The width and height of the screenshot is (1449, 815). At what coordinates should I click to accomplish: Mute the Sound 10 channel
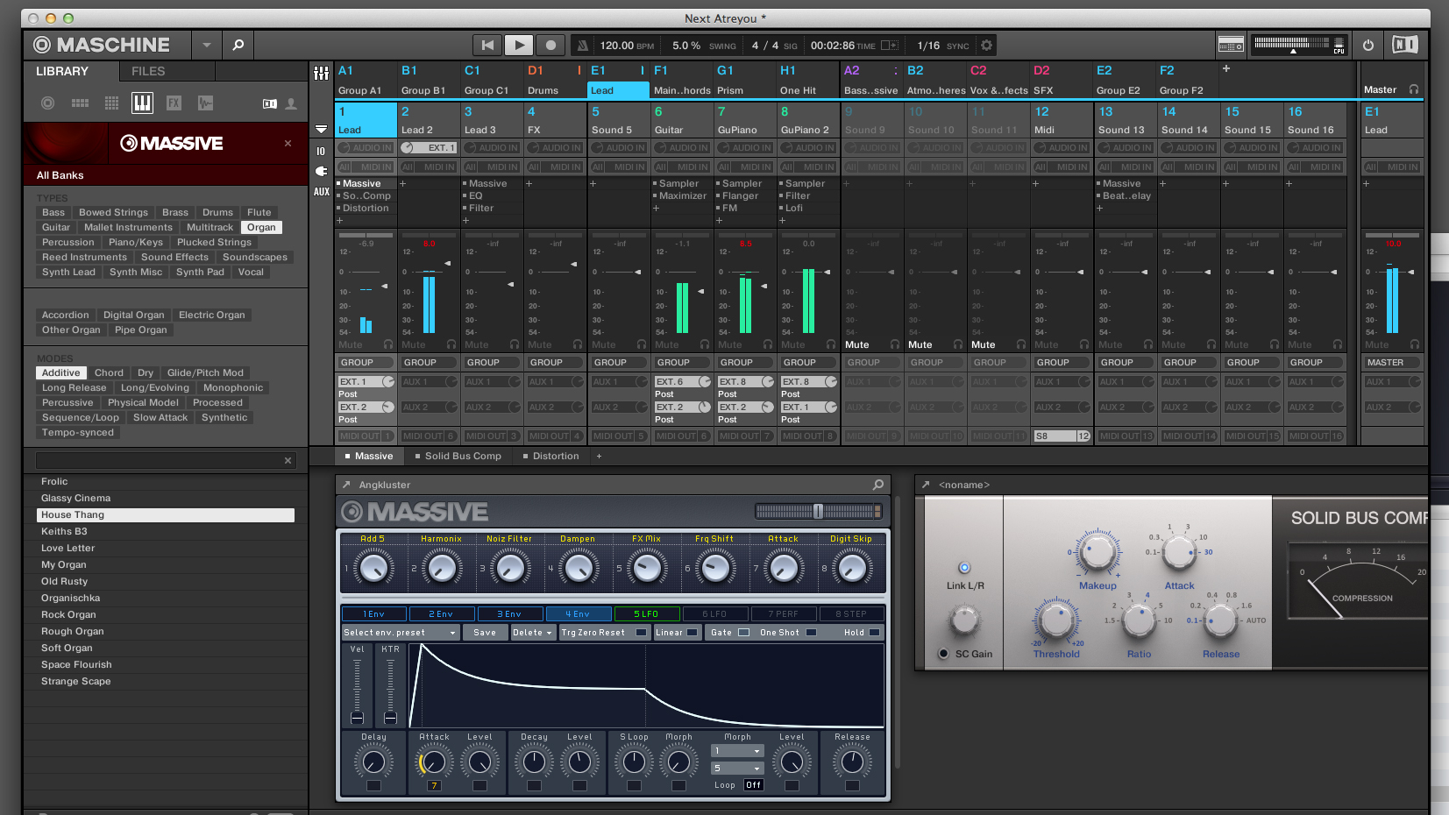click(x=920, y=344)
